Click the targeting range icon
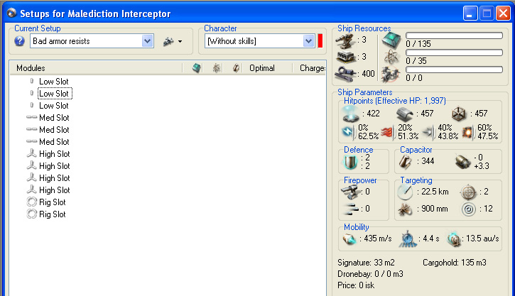 point(405,192)
